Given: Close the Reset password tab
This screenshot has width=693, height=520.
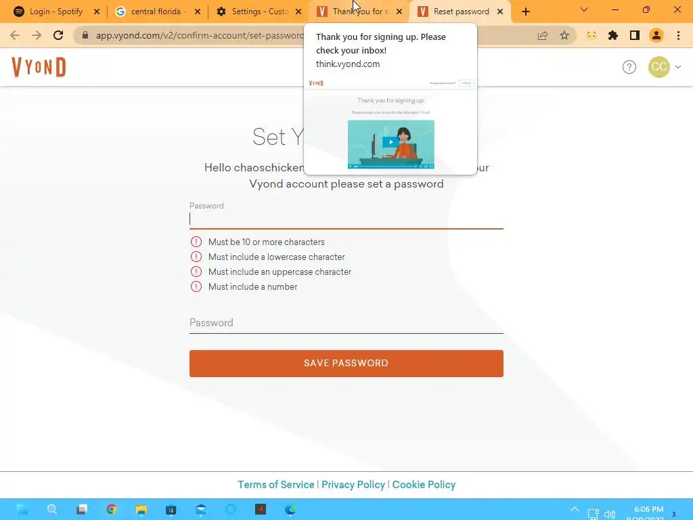Looking at the screenshot, I should (500, 12).
